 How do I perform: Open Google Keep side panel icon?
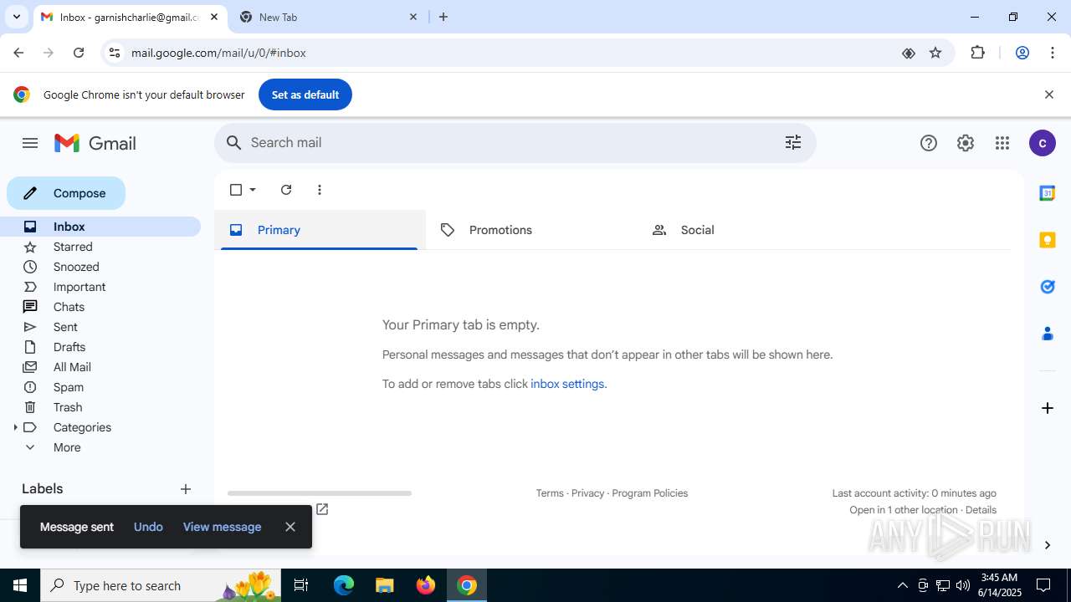pos(1047,240)
